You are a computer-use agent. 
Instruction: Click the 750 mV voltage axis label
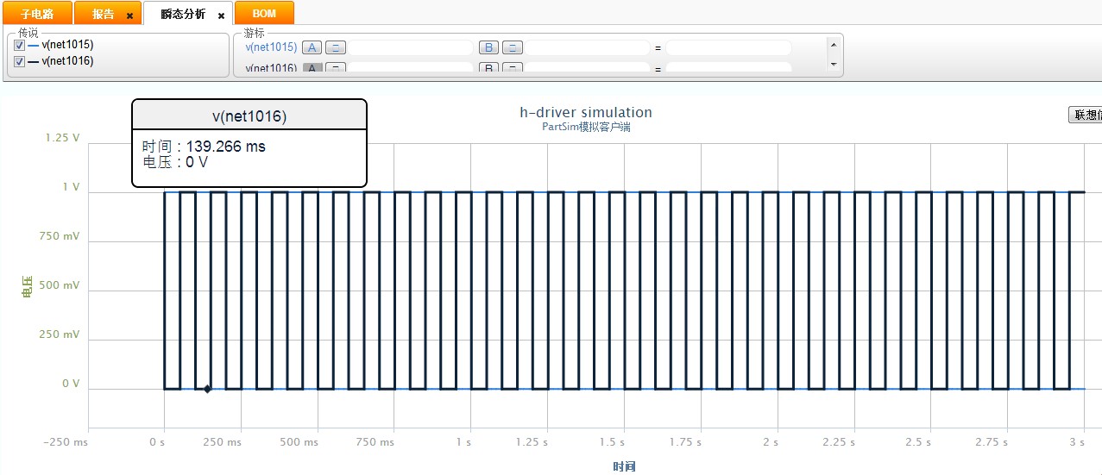pyautogui.click(x=60, y=236)
